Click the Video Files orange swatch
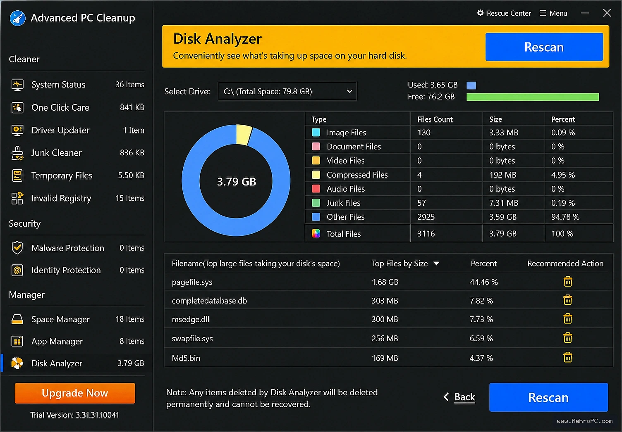The height and width of the screenshot is (432, 622). point(316,160)
